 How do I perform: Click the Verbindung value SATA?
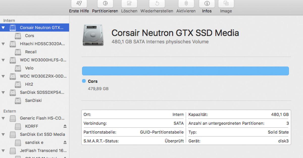click(179, 124)
